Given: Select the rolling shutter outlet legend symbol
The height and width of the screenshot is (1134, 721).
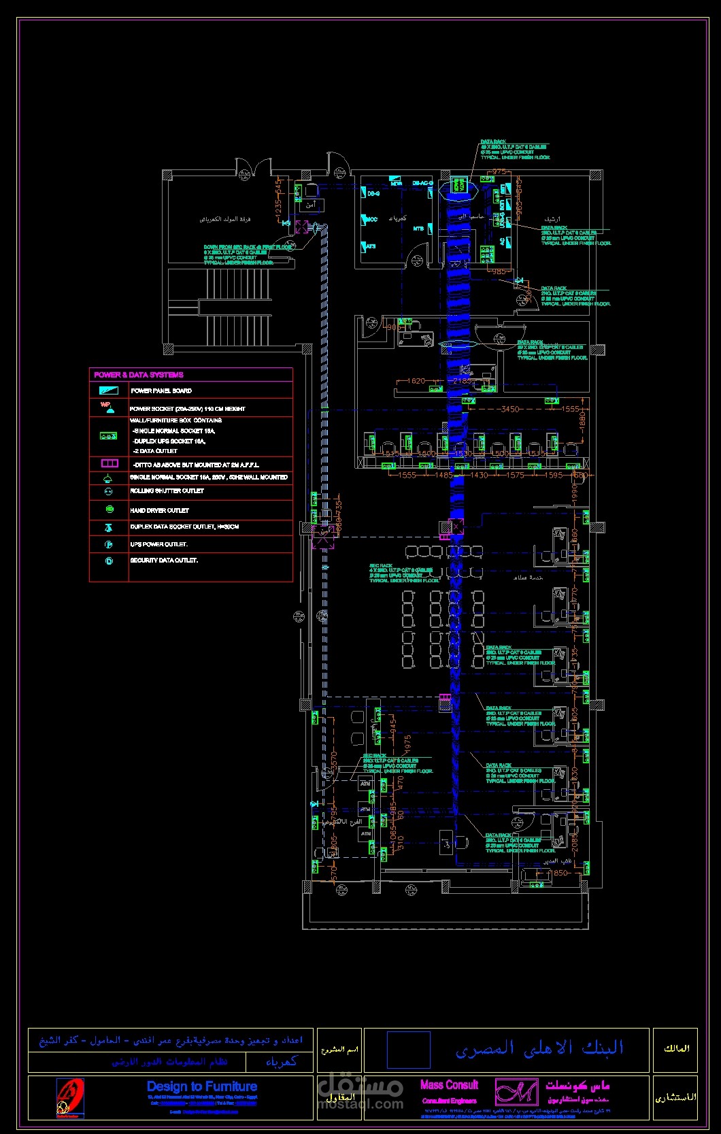Looking at the screenshot, I should 109,491.
